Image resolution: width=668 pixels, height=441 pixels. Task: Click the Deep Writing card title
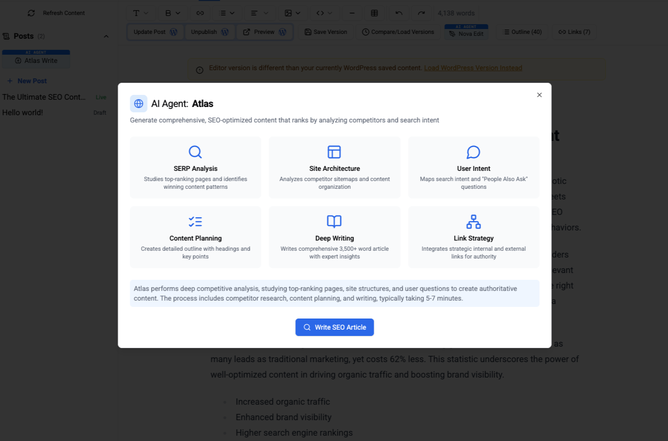pos(334,238)
